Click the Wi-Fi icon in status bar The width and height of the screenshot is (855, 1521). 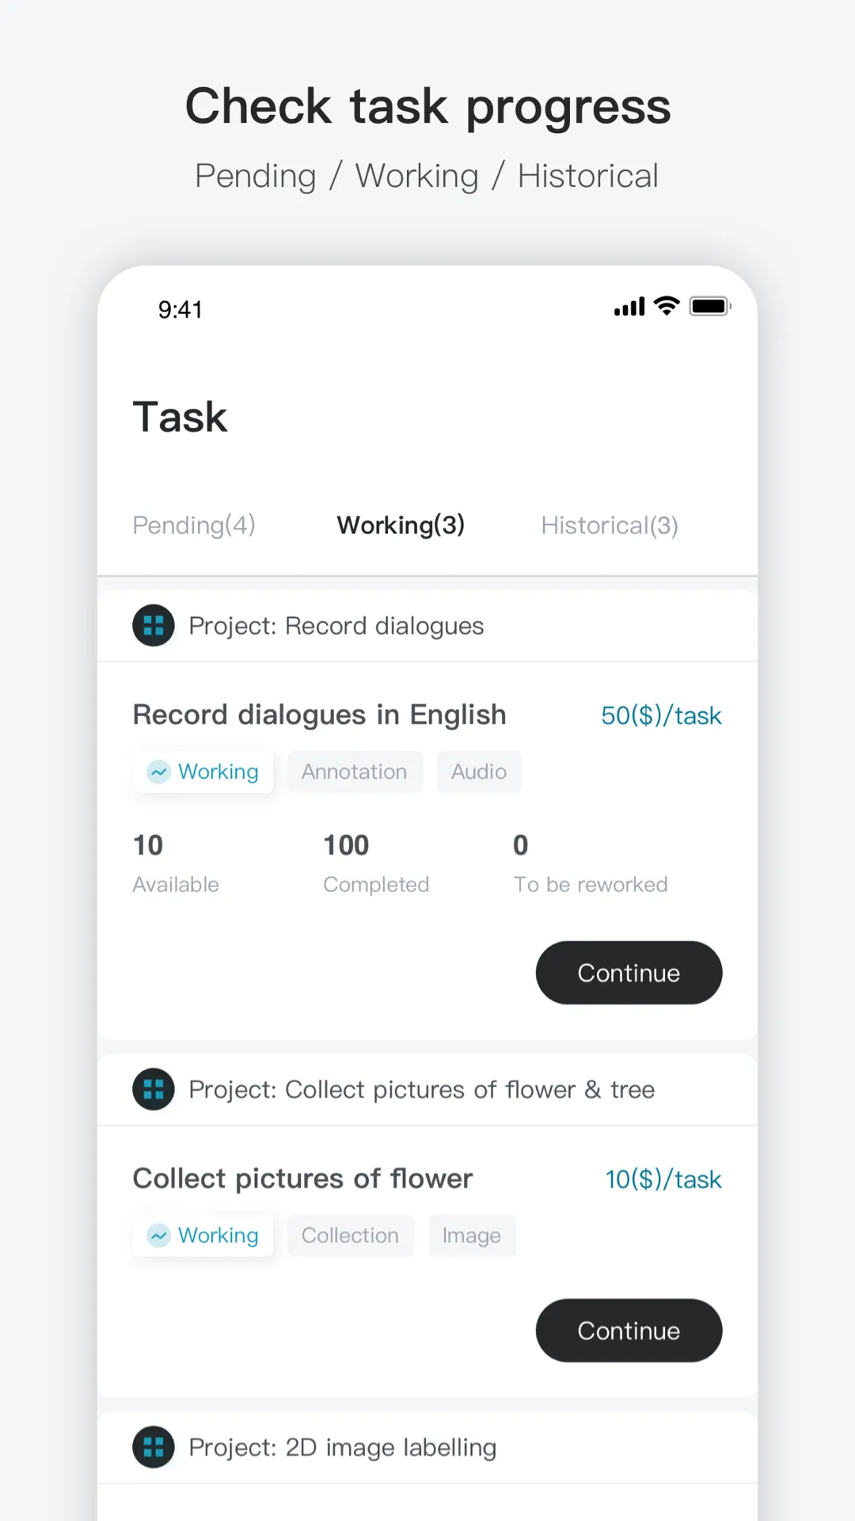(665, 306)
